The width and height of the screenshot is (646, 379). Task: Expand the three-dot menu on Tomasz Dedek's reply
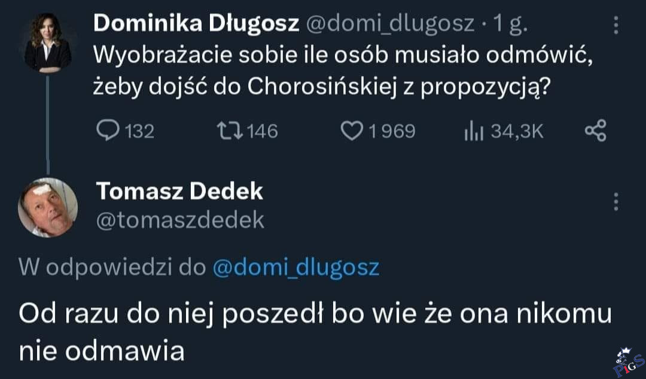coord(617,202)
